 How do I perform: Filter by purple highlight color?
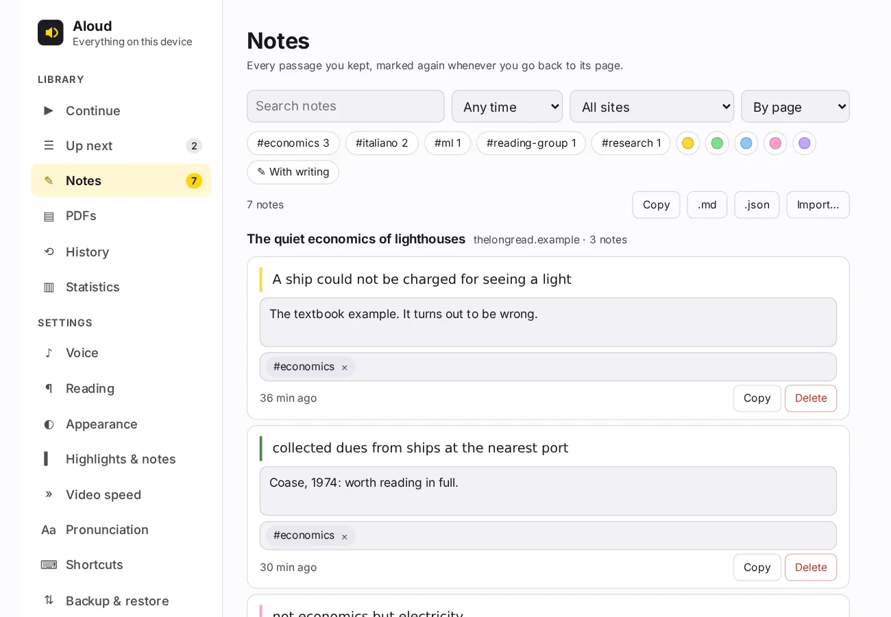(x=805, y=143)
